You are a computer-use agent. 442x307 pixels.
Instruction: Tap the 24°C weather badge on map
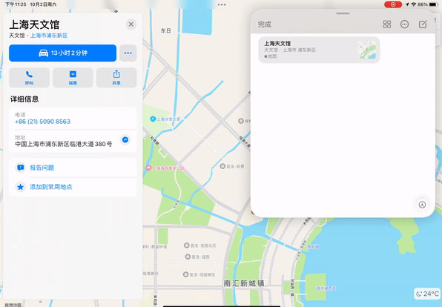coord(428,294)
